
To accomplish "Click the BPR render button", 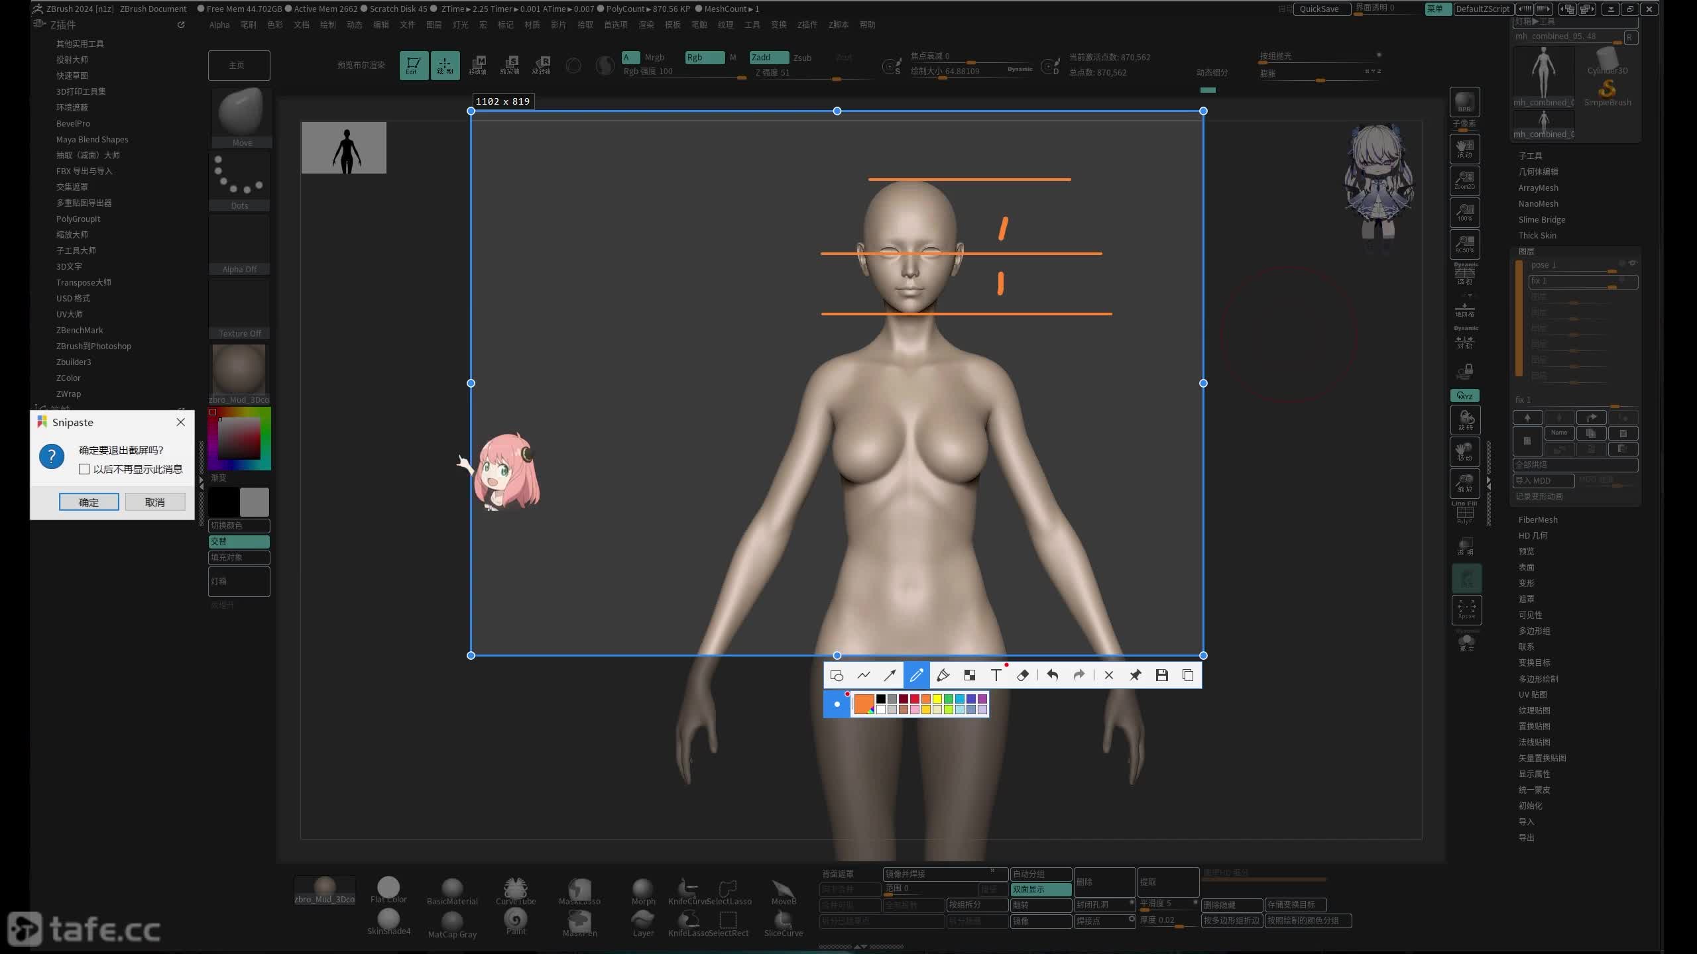I will (x=1465, y=102).
